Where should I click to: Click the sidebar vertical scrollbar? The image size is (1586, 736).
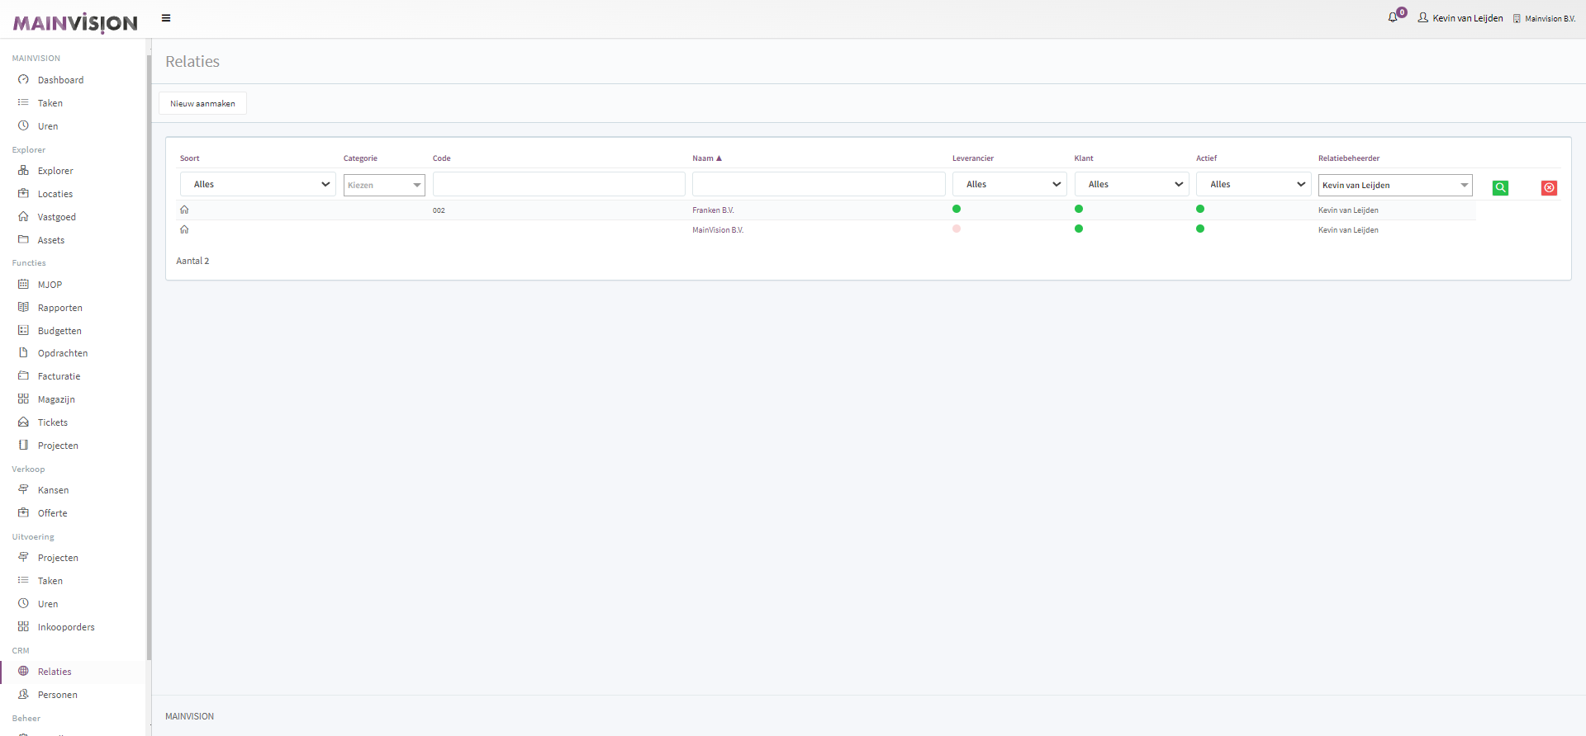point(149,357)
